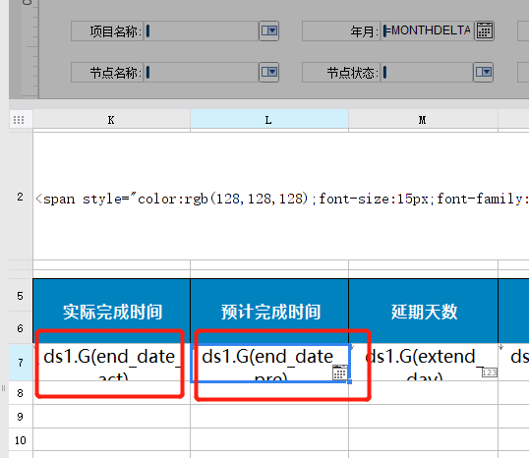Open the 节点状态 dropdown arrow
Viewport: 529px width, 458px height.
click(483, 72)
